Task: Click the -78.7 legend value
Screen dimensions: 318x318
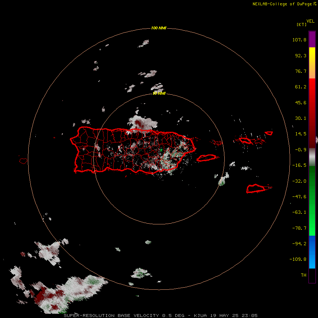Action: pos(299,228)
